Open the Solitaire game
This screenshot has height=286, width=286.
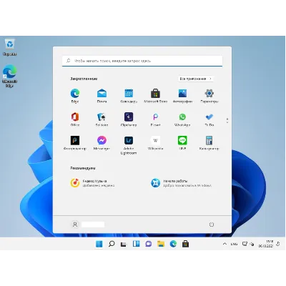[x=102, y=119]
